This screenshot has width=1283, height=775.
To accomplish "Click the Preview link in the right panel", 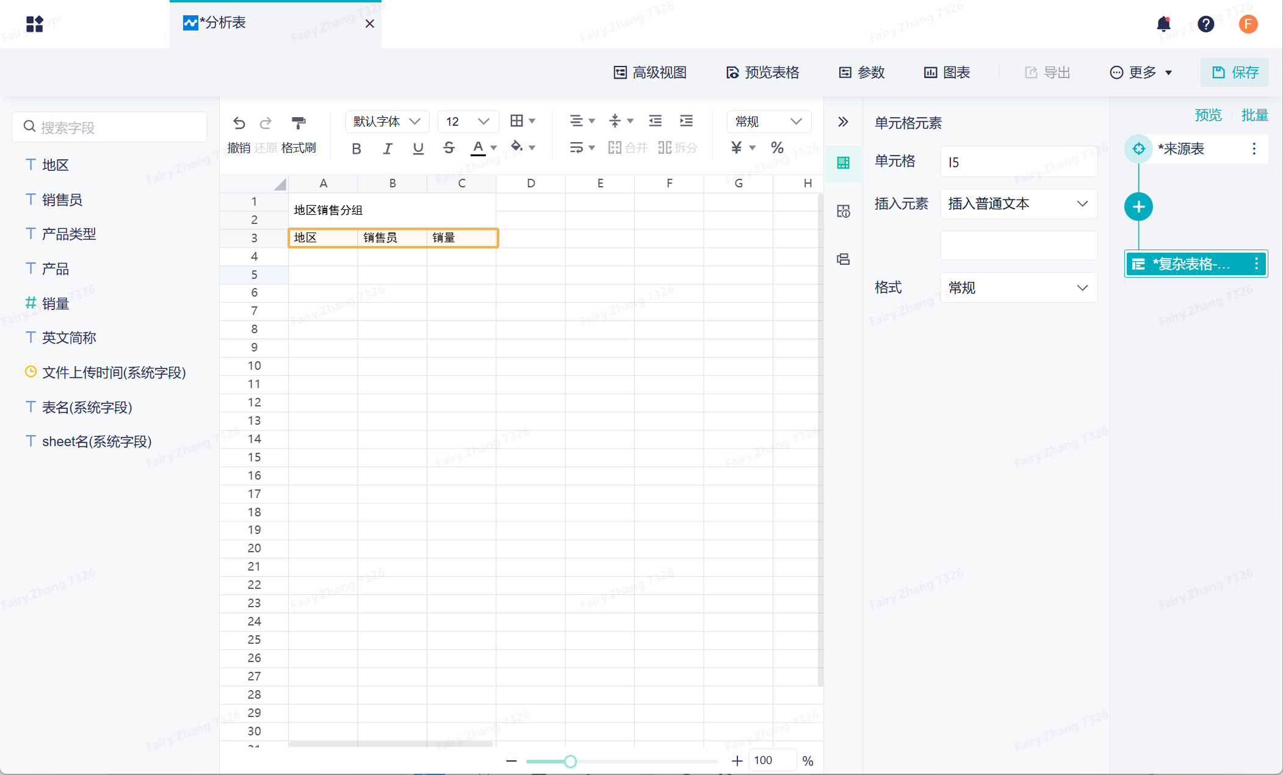I will (1207, 115).
